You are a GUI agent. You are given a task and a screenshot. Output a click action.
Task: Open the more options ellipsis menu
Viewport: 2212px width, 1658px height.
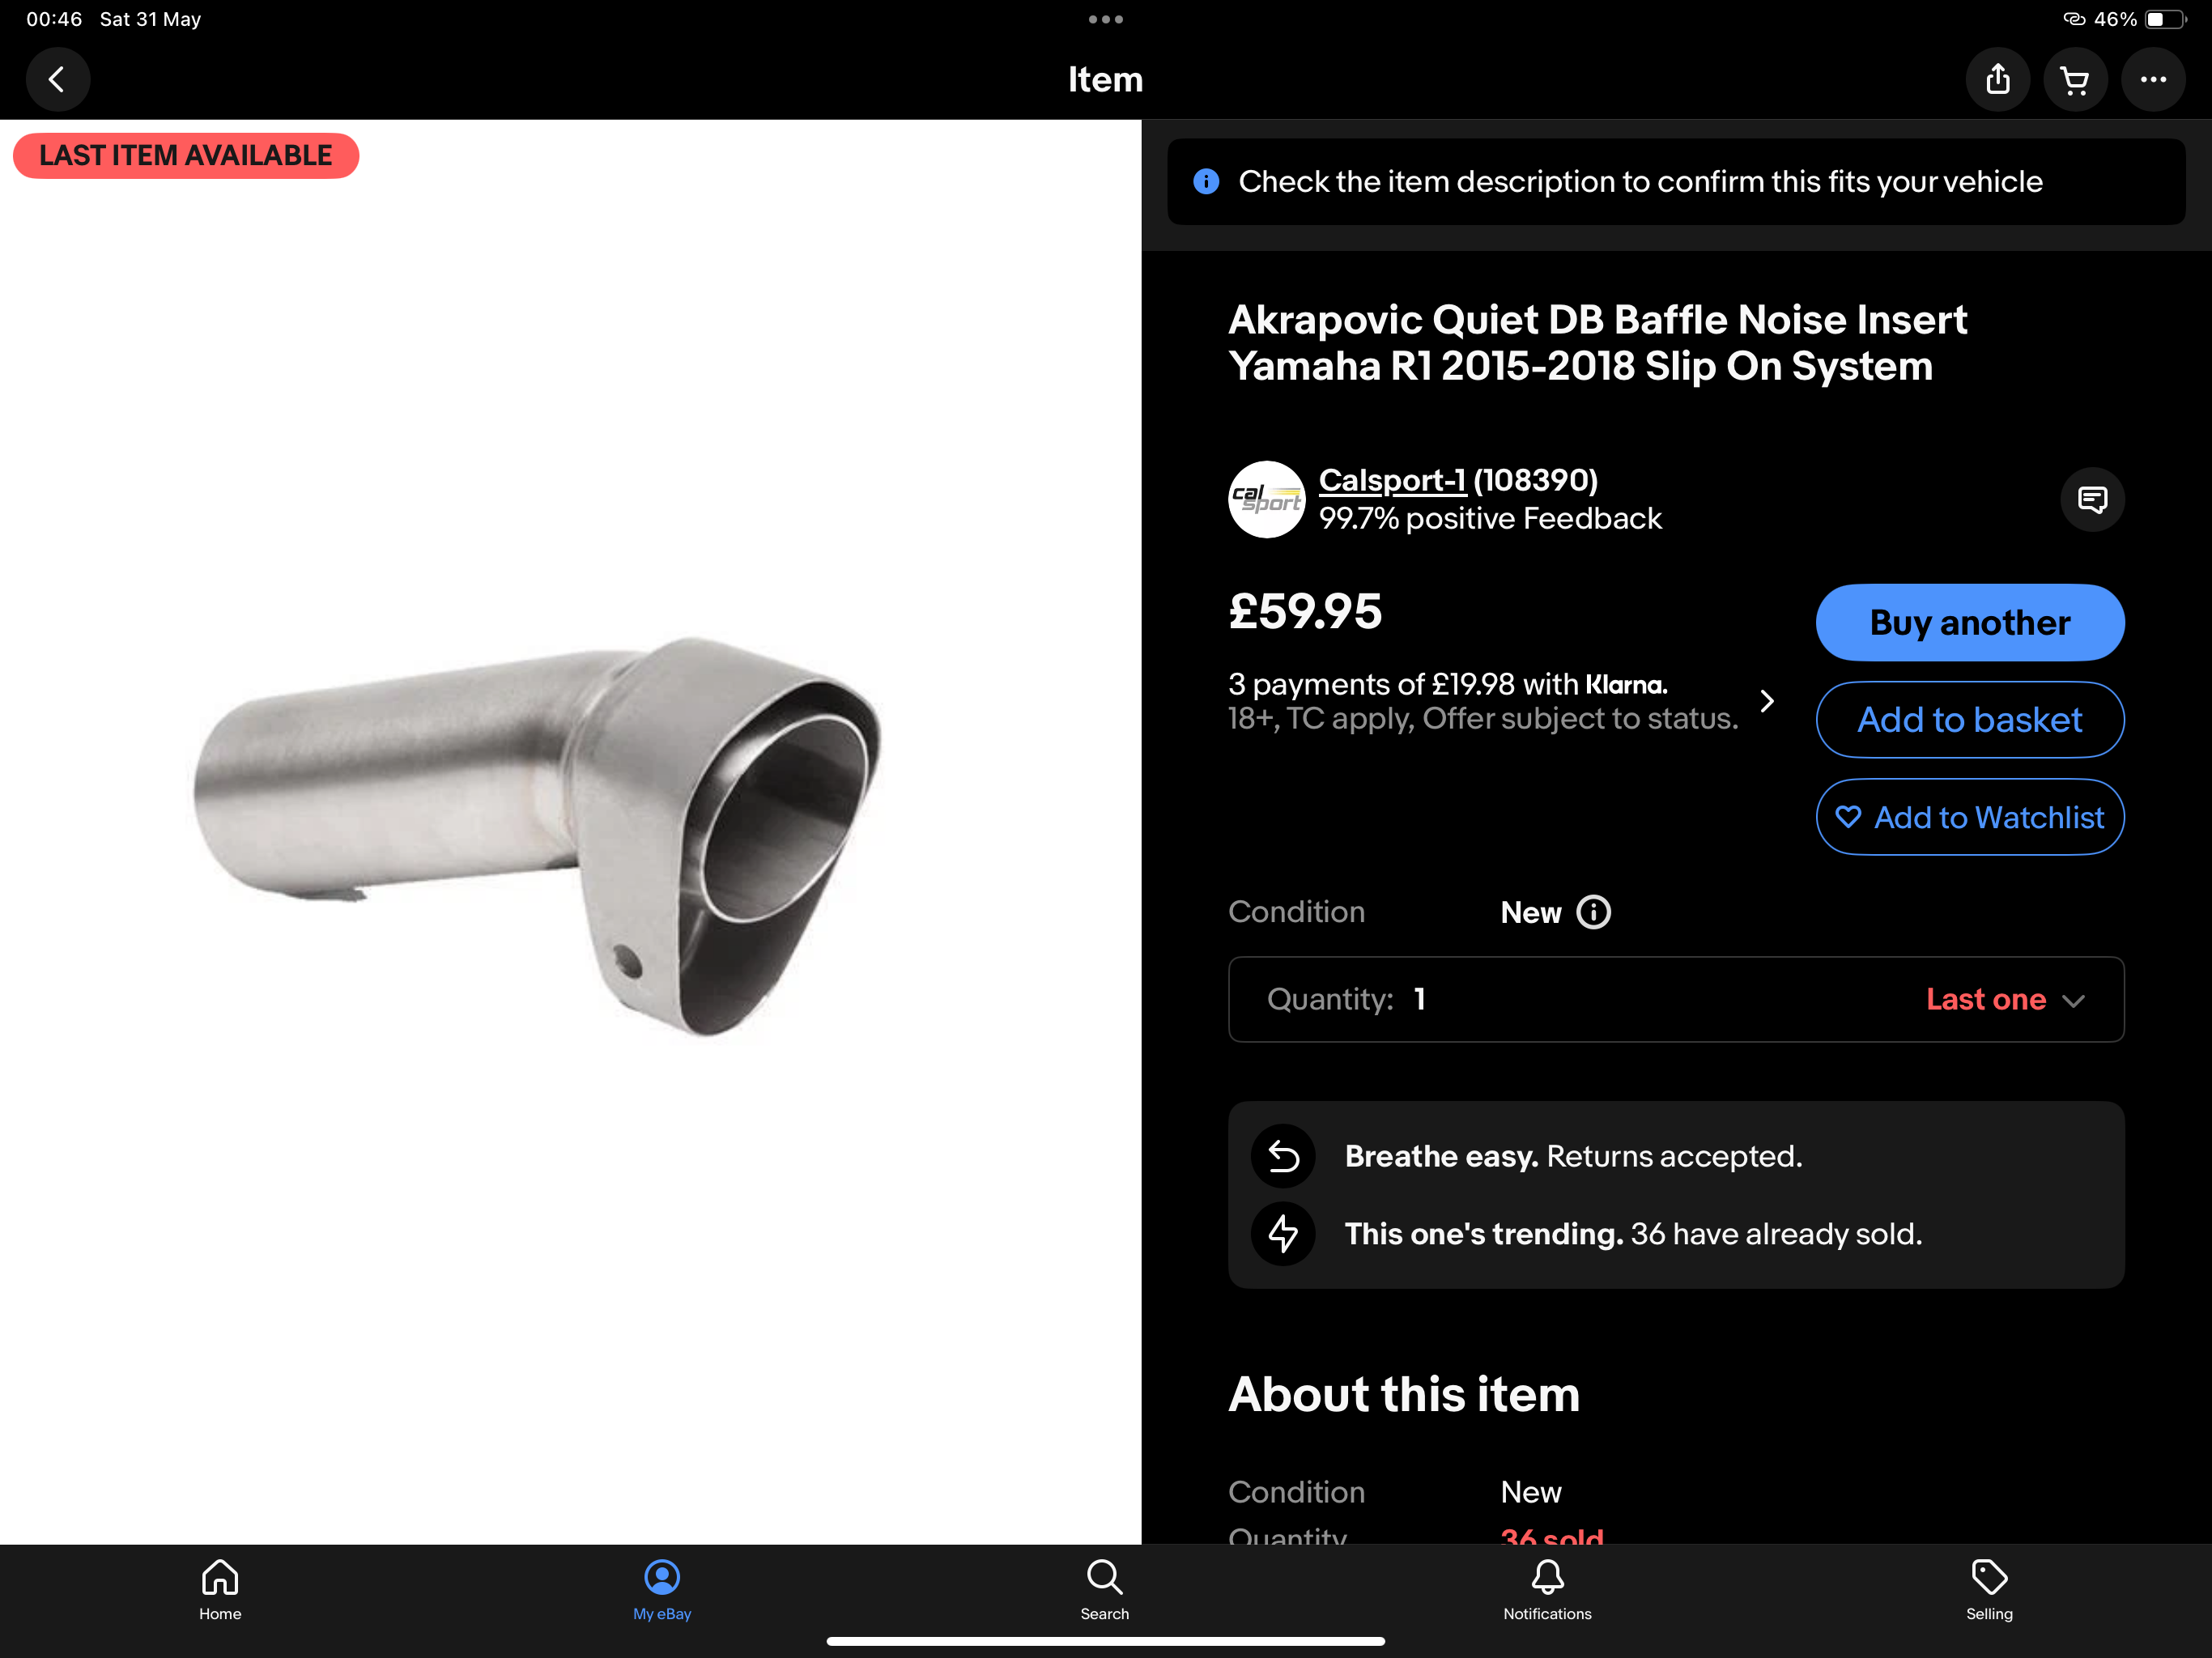point(2153,79)
